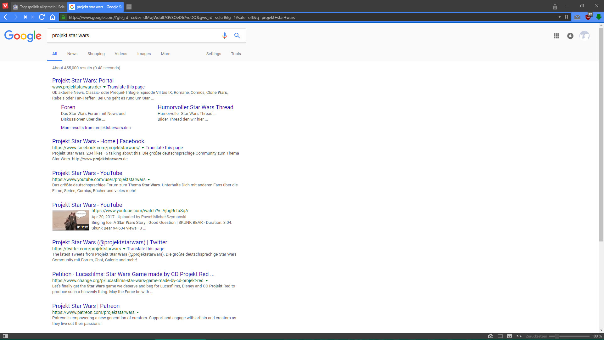Reload the current page
This screenshot has width=604, height=340.
click(42, 17)
